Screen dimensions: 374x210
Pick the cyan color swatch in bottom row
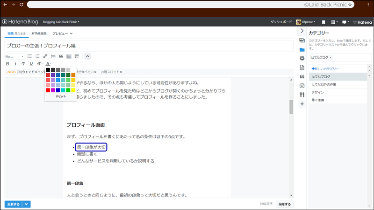[x=63, y=90]
